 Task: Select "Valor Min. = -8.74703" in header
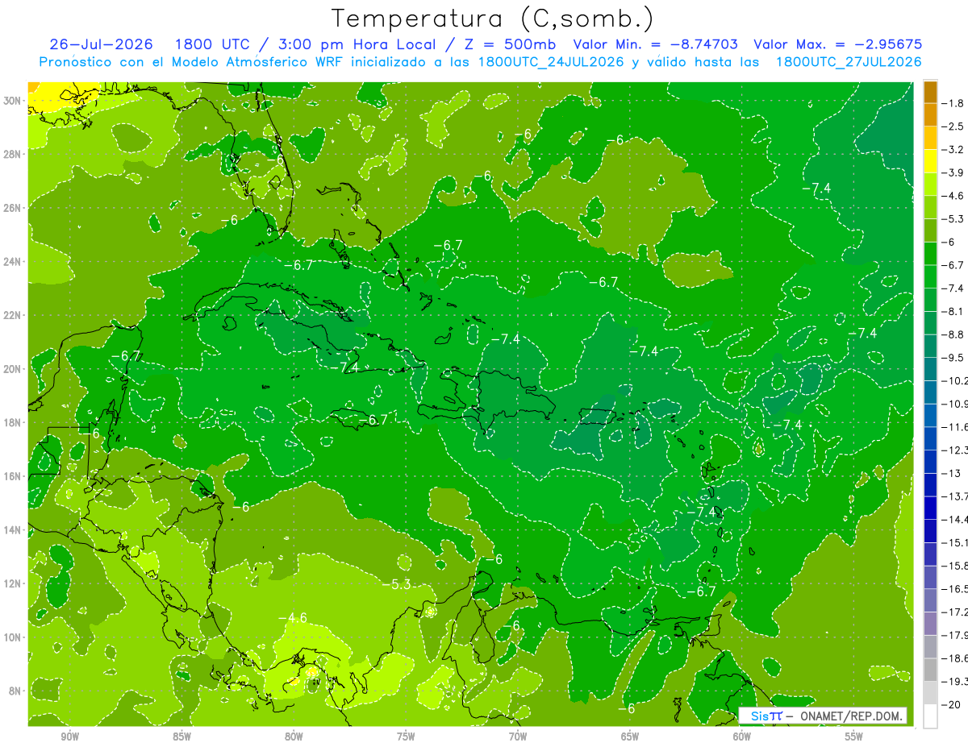655,45
